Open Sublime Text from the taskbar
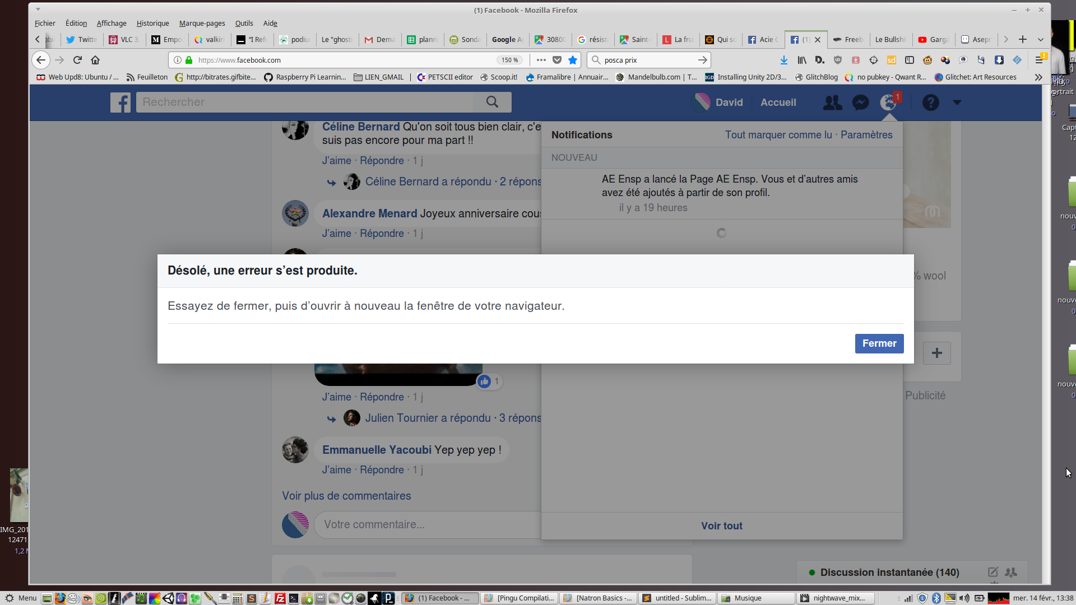Screen dimensions: 1076x605 [x=678, y=598]
